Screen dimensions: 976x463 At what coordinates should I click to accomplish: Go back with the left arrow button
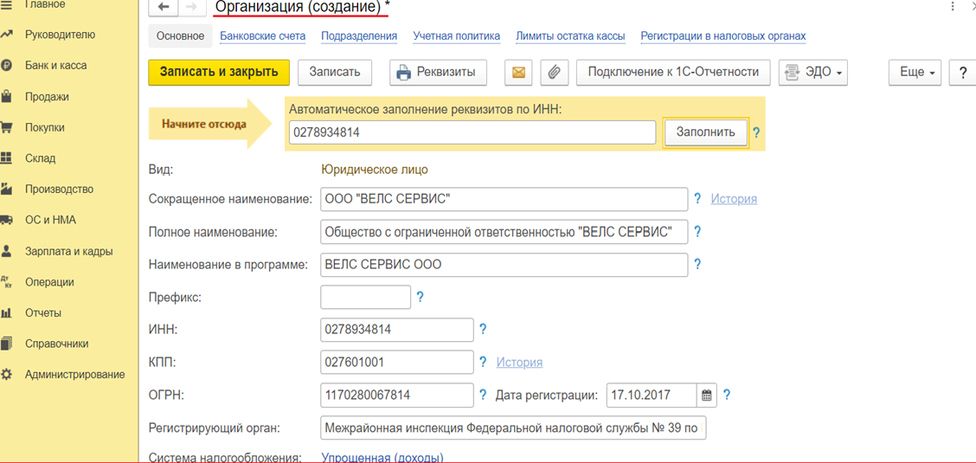coord(164,7)
